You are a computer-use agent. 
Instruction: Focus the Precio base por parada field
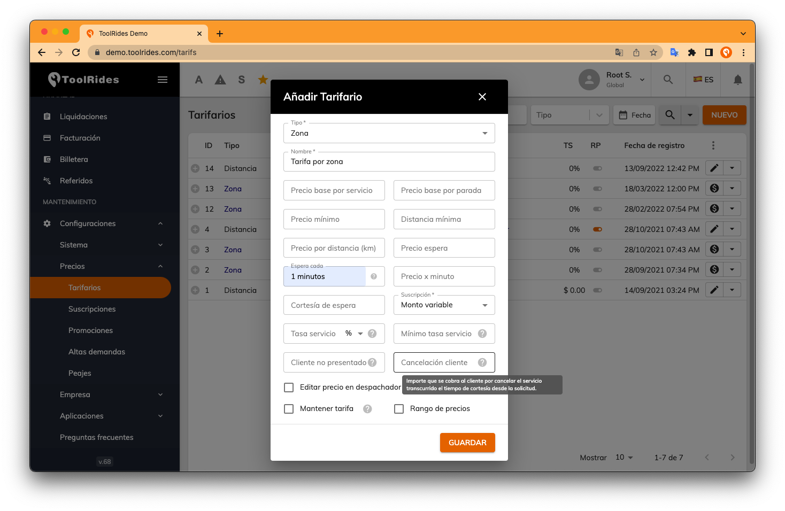point(444,190)
